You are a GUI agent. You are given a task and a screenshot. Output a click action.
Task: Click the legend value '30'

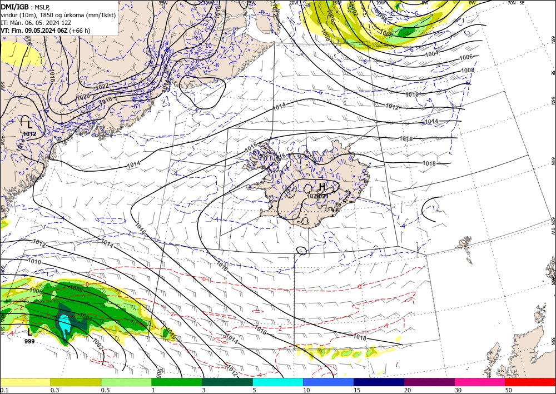click(458, 390)
